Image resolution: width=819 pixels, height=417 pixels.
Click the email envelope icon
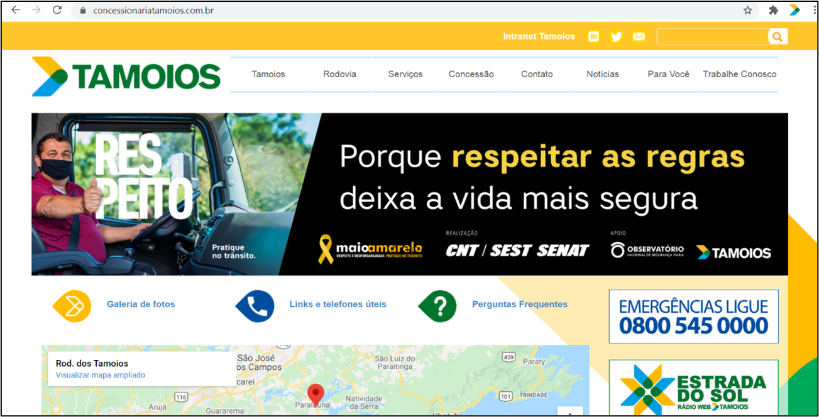coord(639,36)
